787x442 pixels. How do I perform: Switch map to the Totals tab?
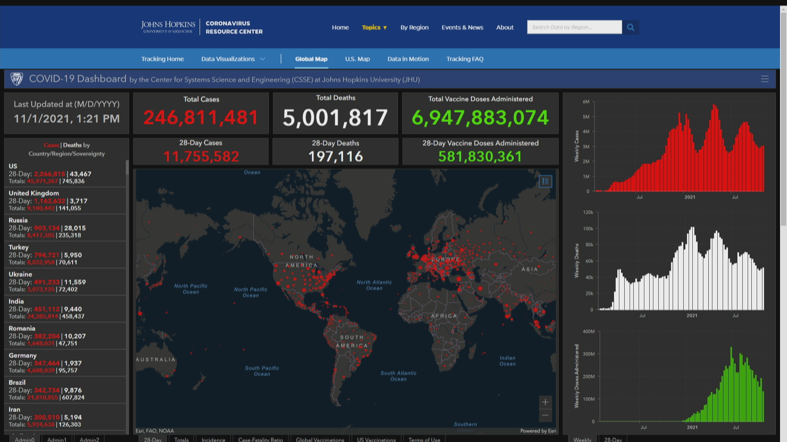point(181,439)
